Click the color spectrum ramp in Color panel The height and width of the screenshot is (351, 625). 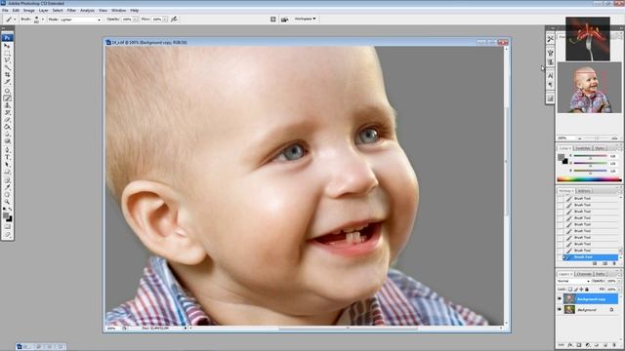pos(589,179)
